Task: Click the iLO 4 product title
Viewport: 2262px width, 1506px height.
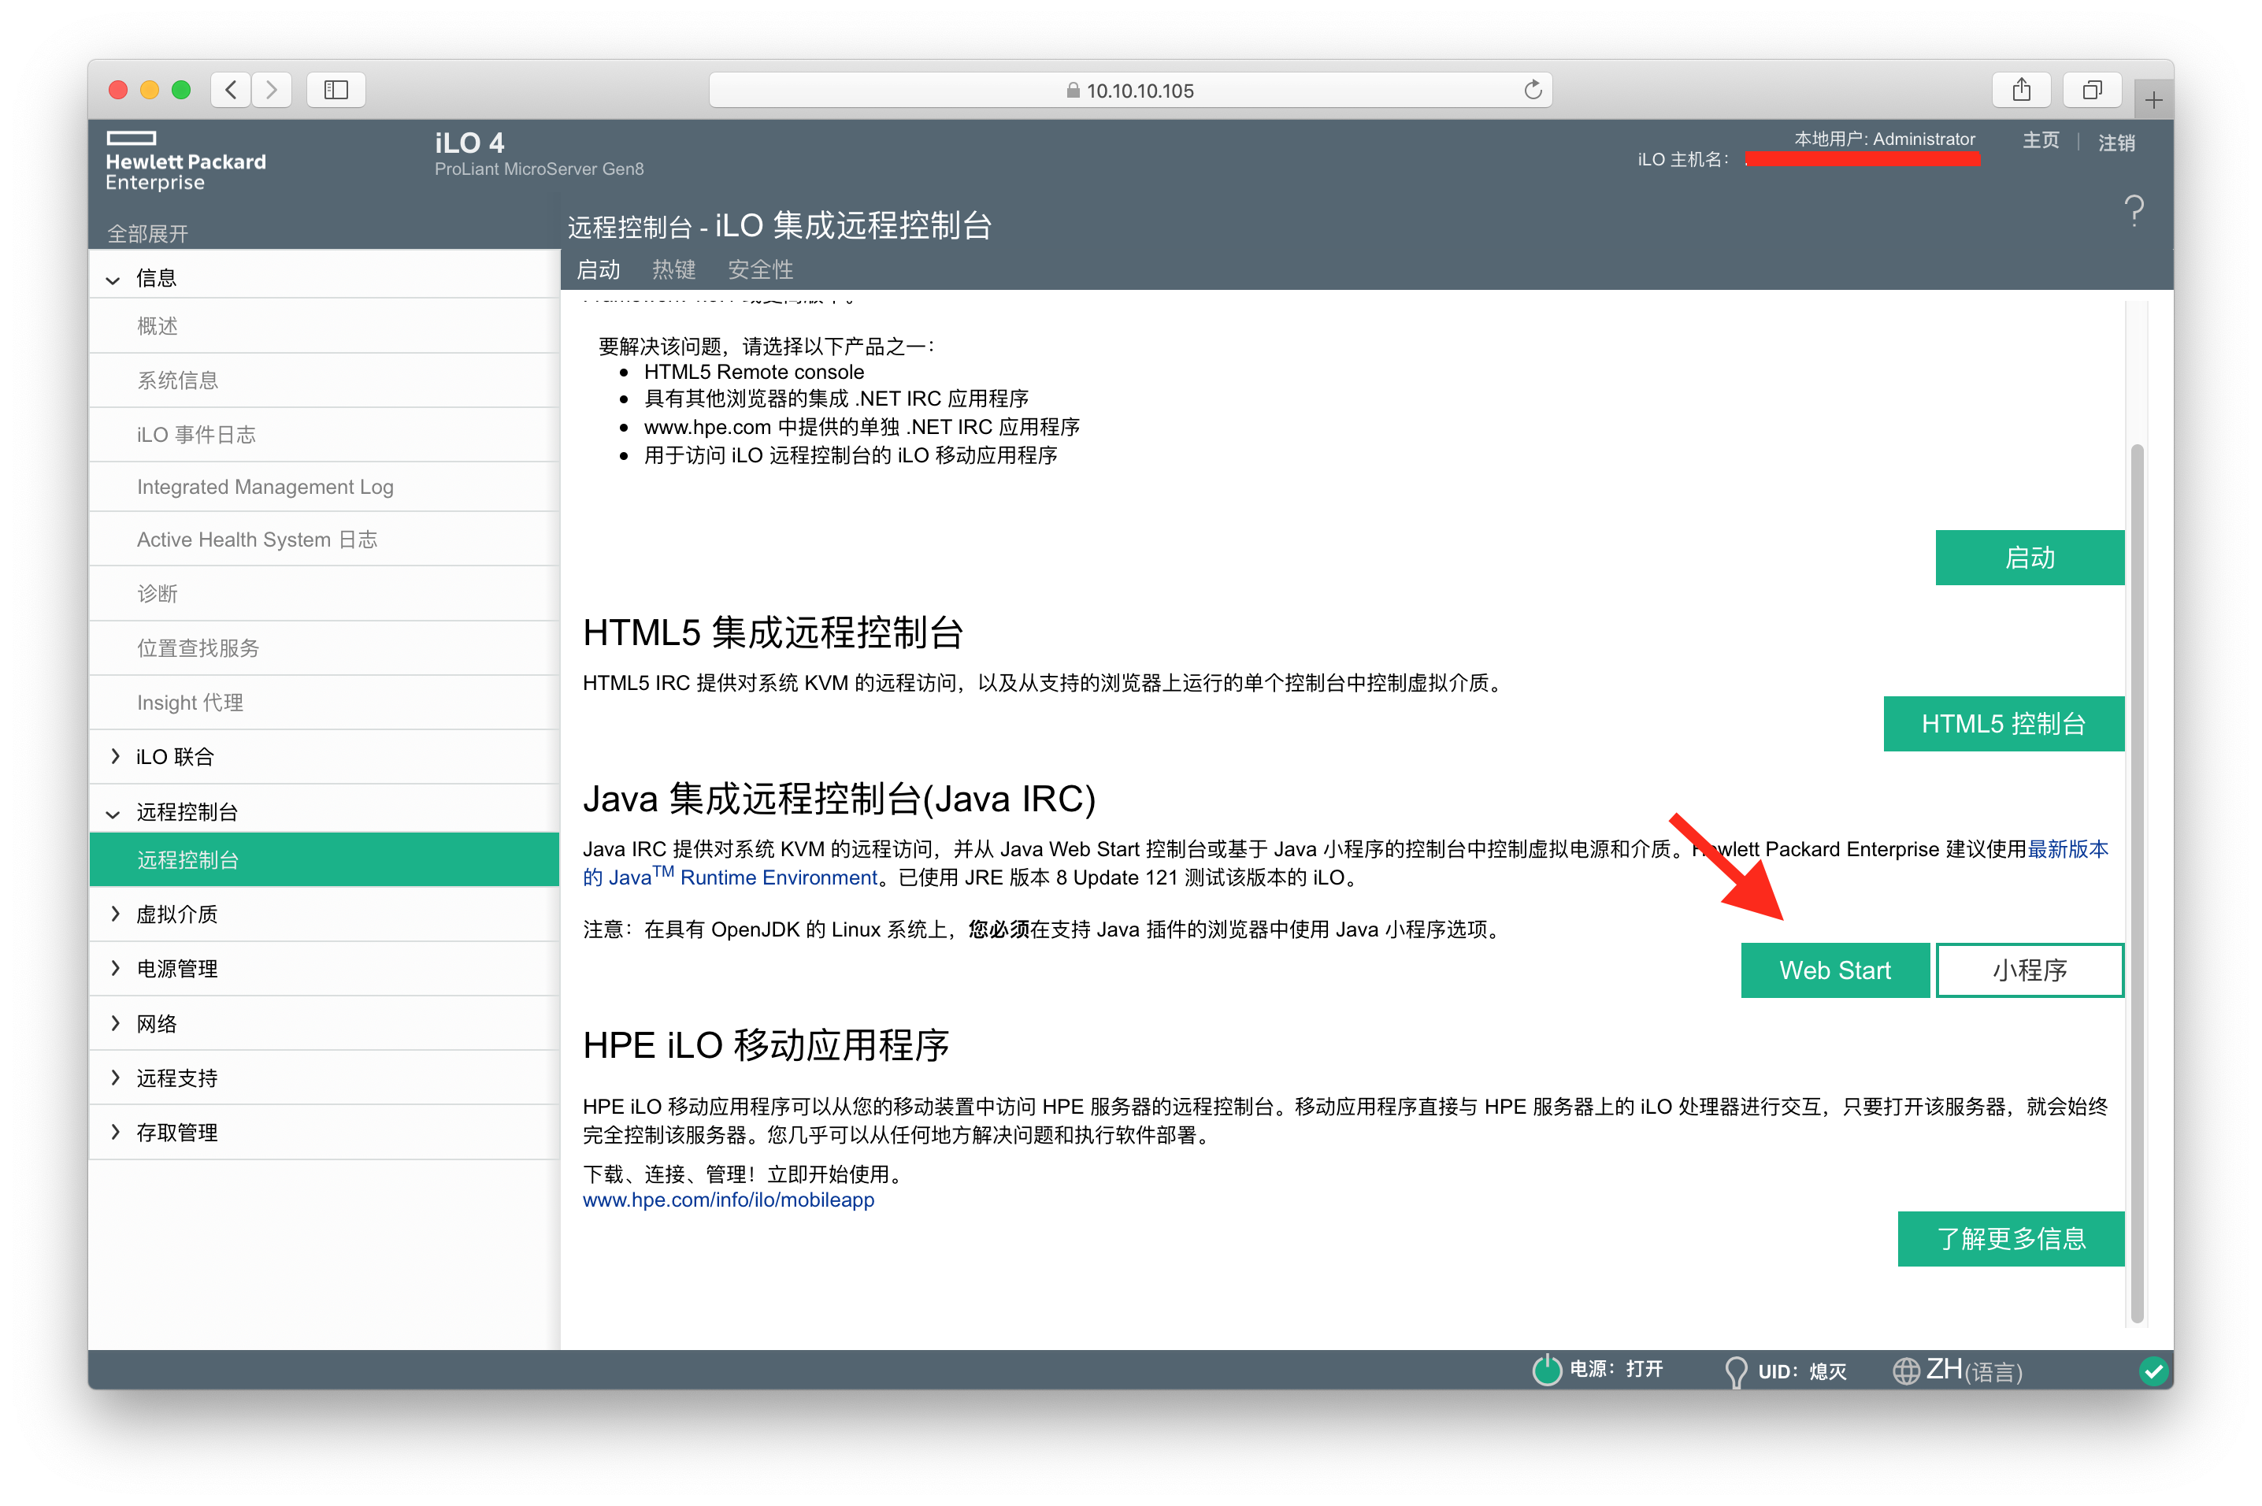Action: (x=469, y=143)
